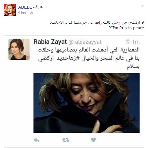Click the word بسلام ending the tweet
The height and width of the screenshot is (148, 147).
click(133, 67)
